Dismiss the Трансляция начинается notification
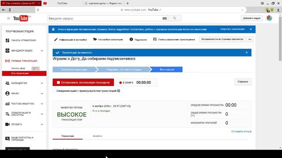The image size is (282, 158). [x=247, y=53]
